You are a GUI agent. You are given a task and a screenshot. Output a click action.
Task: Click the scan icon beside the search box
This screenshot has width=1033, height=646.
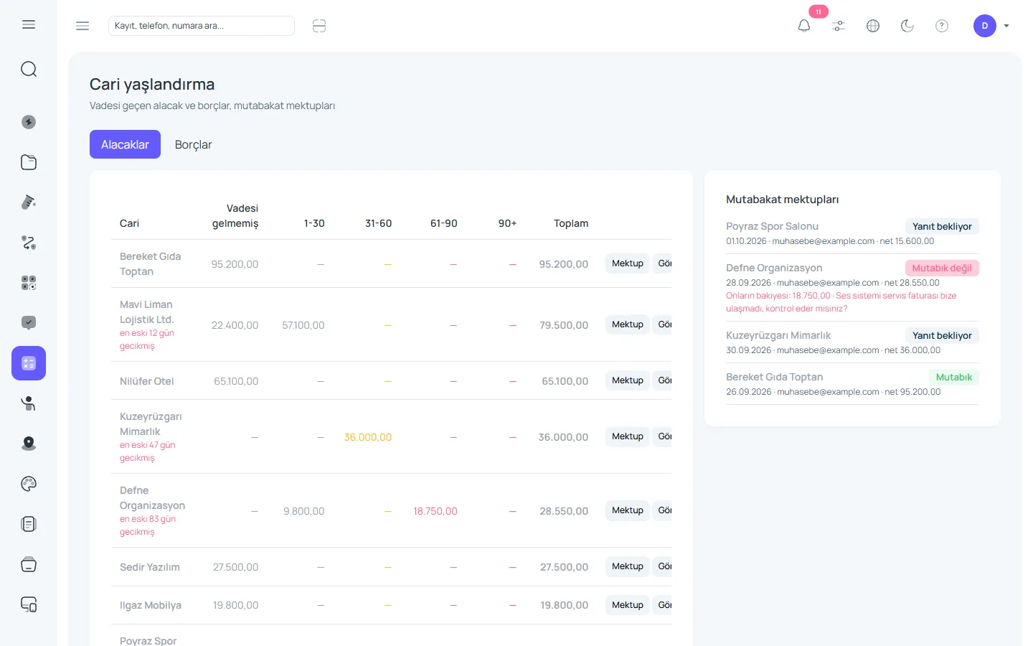(319, 26)
